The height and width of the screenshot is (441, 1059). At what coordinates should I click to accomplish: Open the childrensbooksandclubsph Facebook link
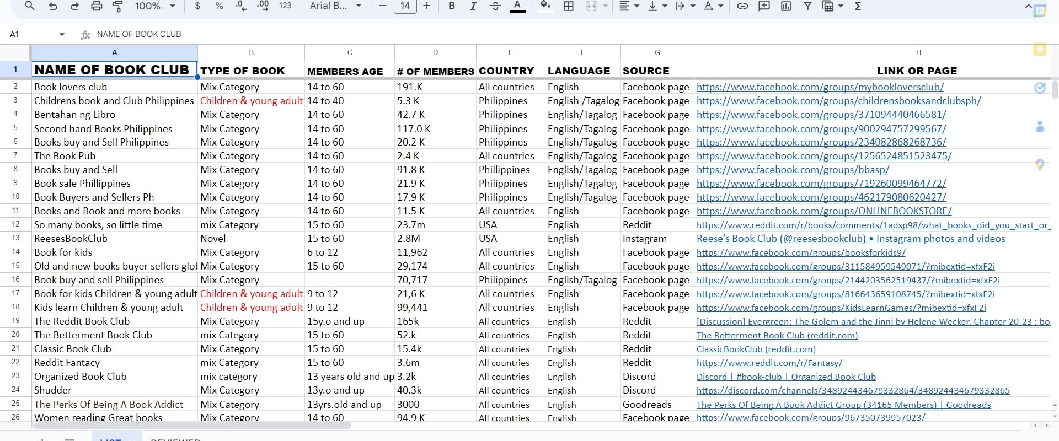click(x=839, y=101)
